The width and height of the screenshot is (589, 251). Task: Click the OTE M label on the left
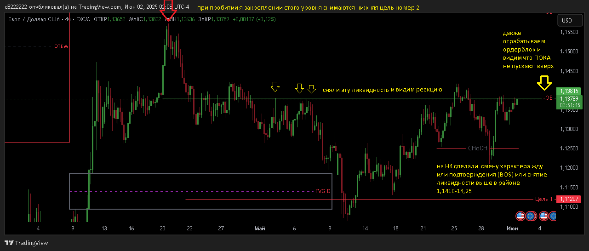(61, 46)
